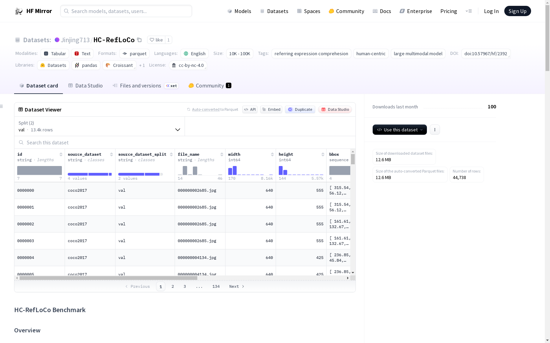This screenshot has width=550, height=343.
Task: Click the file_name lengths histogram
Action: [x=200, y=170]
